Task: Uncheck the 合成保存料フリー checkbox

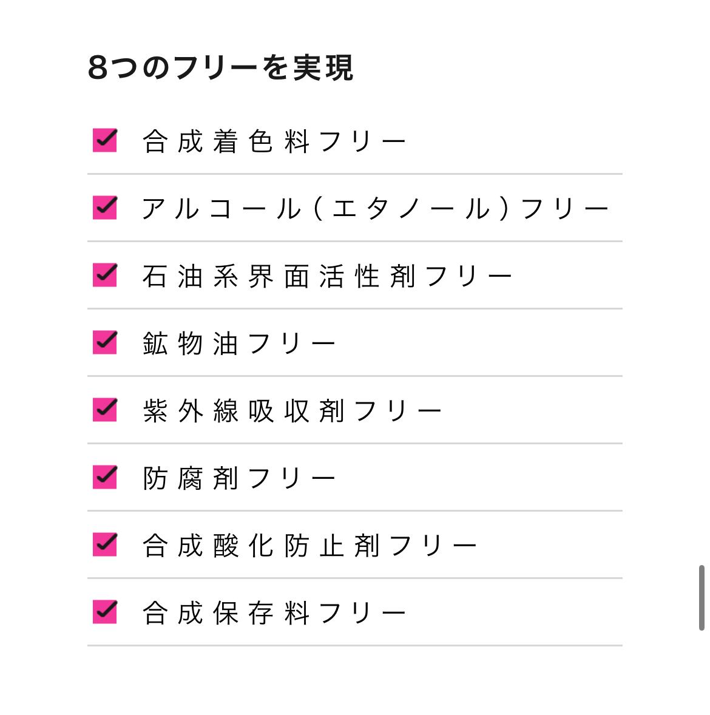Action: point(104,612)
